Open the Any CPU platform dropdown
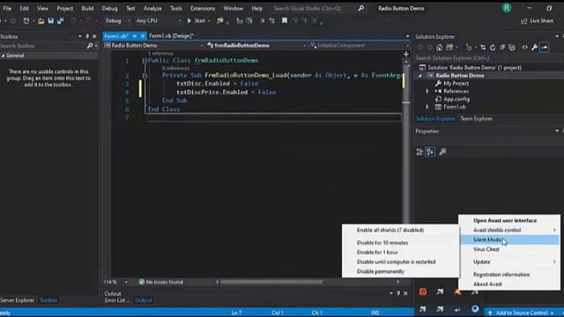The width and height of the screenshot is (564, 317). pyautogui.click(x=159, y=21)
